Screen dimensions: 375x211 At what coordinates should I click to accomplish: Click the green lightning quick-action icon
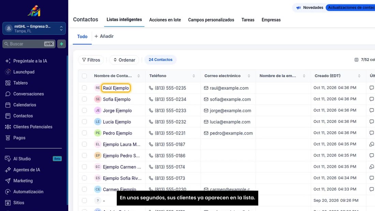pyautogui.click(x=61, y=44)
